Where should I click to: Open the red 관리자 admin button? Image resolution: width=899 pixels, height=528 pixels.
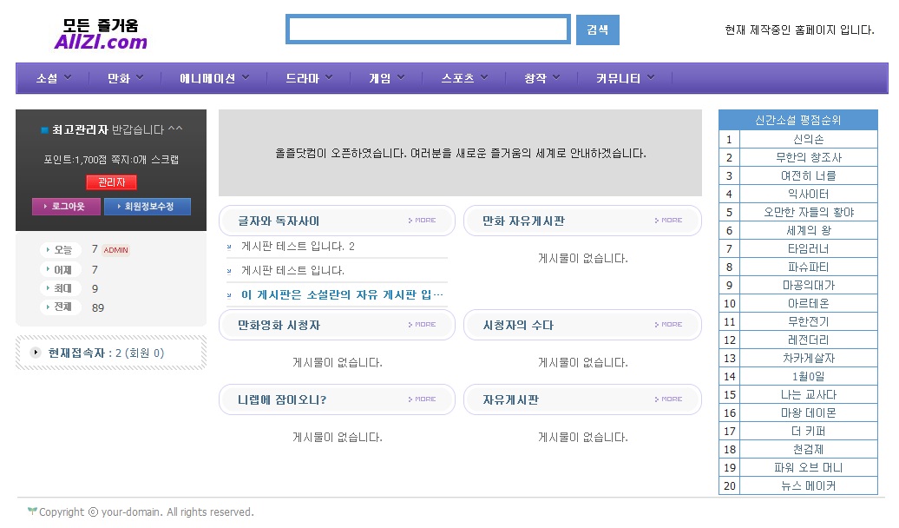[111, 182]
